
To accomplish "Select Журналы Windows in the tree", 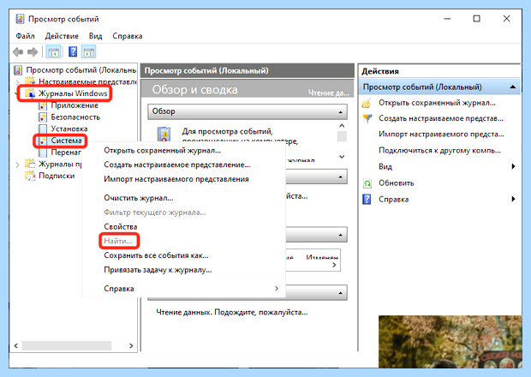I will point(73,93).
